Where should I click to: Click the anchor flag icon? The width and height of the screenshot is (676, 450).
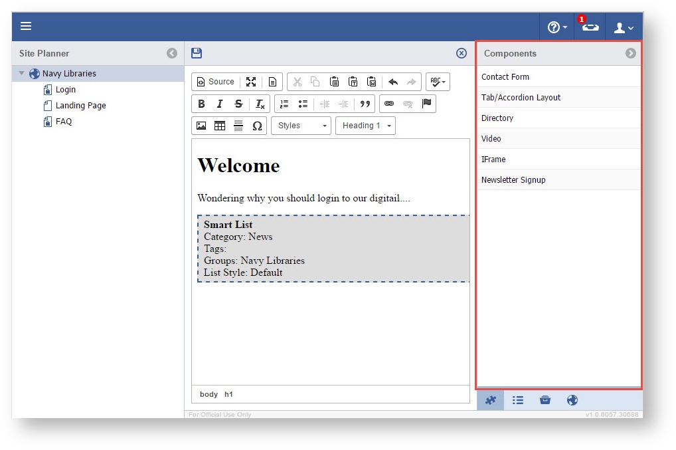(x=426, y=104)
